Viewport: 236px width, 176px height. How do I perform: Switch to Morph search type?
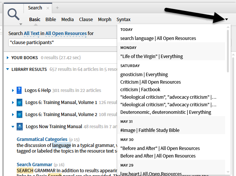pos(105,20)
